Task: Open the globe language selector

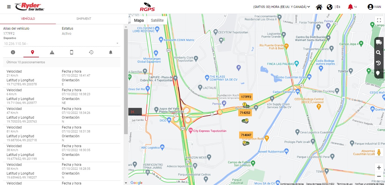Action: (x=329, y=7)
